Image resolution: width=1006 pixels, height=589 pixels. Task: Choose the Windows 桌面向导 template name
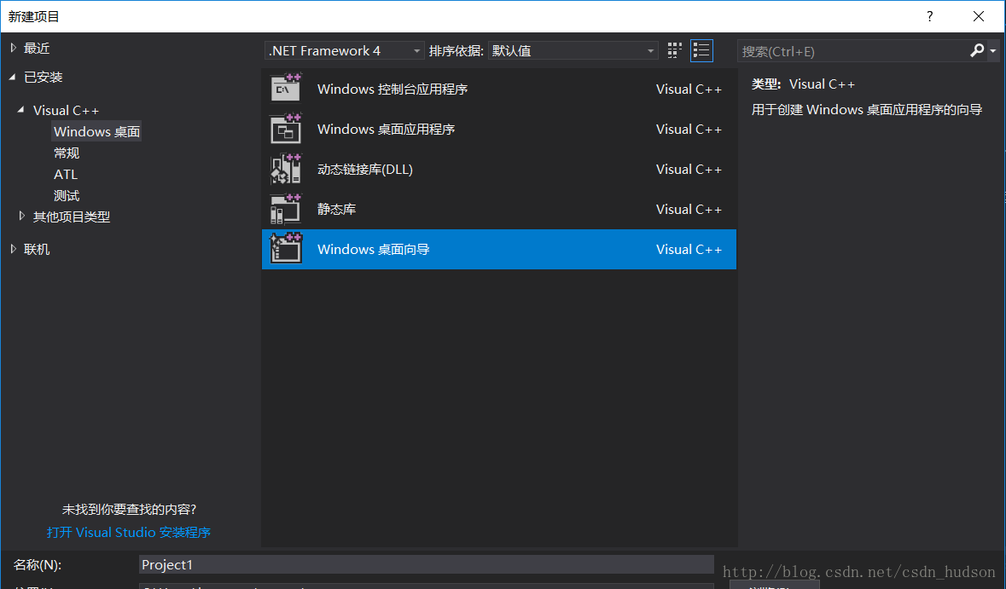coord(373,249)
